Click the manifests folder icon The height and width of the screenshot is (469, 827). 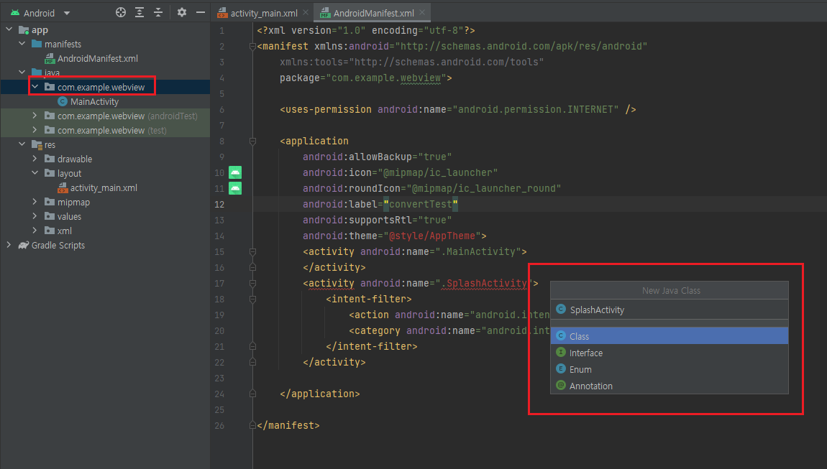37,44
